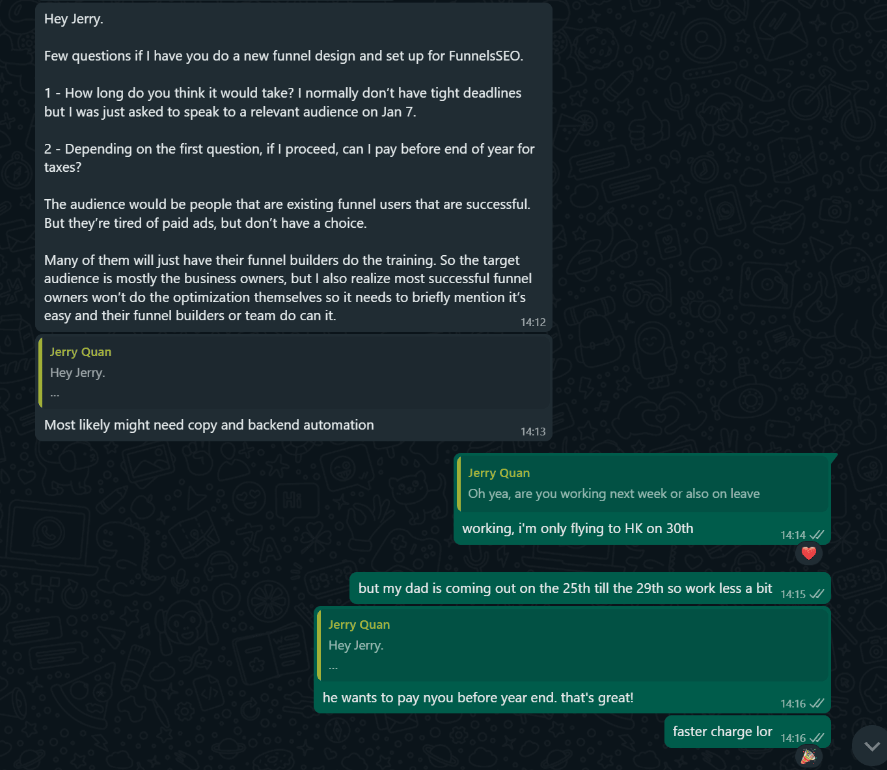
Task: Click 'Jerry Quan' name above 'Oh yea' quote
Action: 499,473
